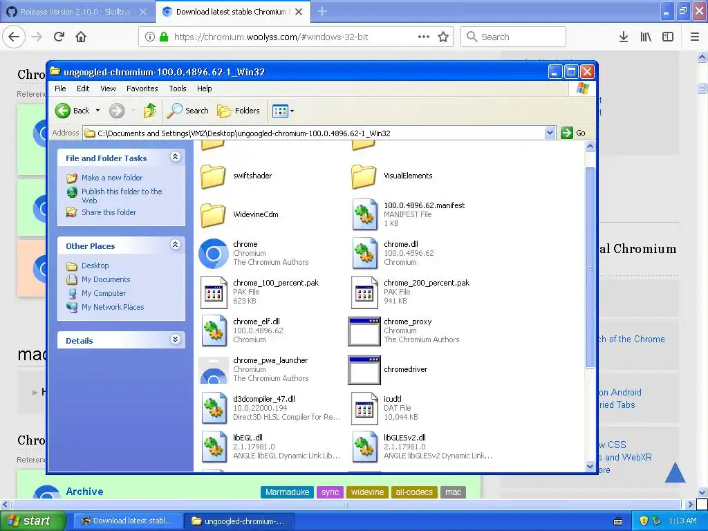Viewport: 708px width, 531px height.
Task: Select the chrome_proxy application icon
Action: click(x=364, y=331)
